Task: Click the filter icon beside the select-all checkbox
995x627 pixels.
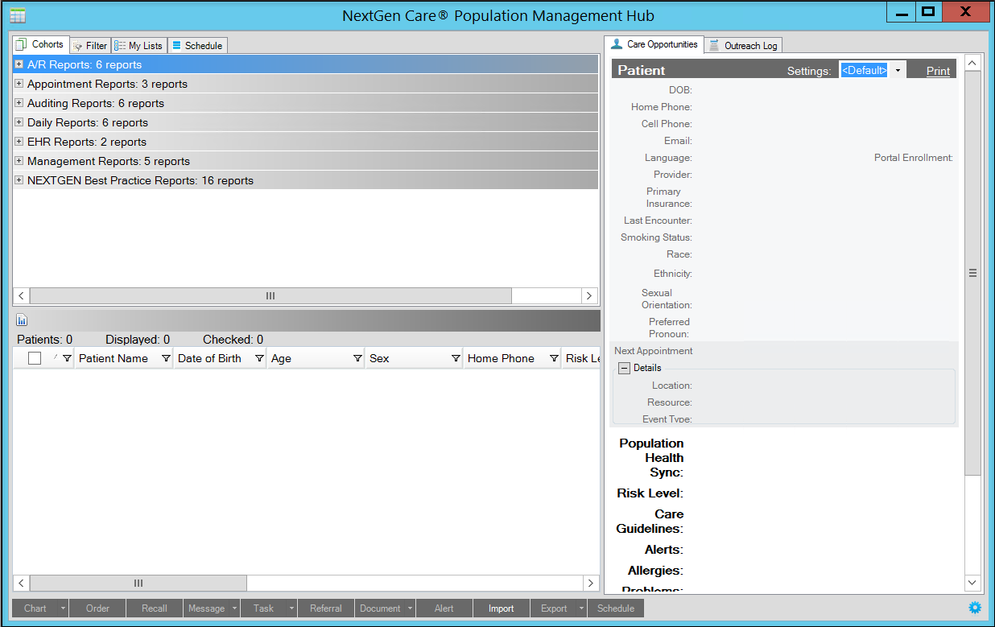Action: [x=67, y=358]
